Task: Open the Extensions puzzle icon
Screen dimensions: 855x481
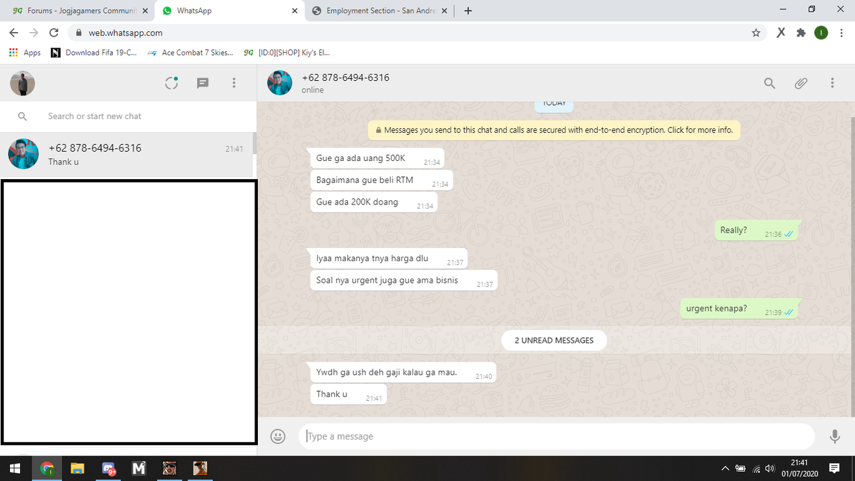Action: (x=801, y=33)
